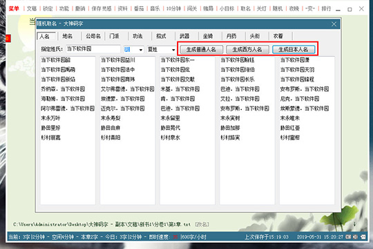Image resolution: width=373 pixels, height=249 pixels.
Task: Switch to the 公司名 tab
Action: [x=93, y=36]
